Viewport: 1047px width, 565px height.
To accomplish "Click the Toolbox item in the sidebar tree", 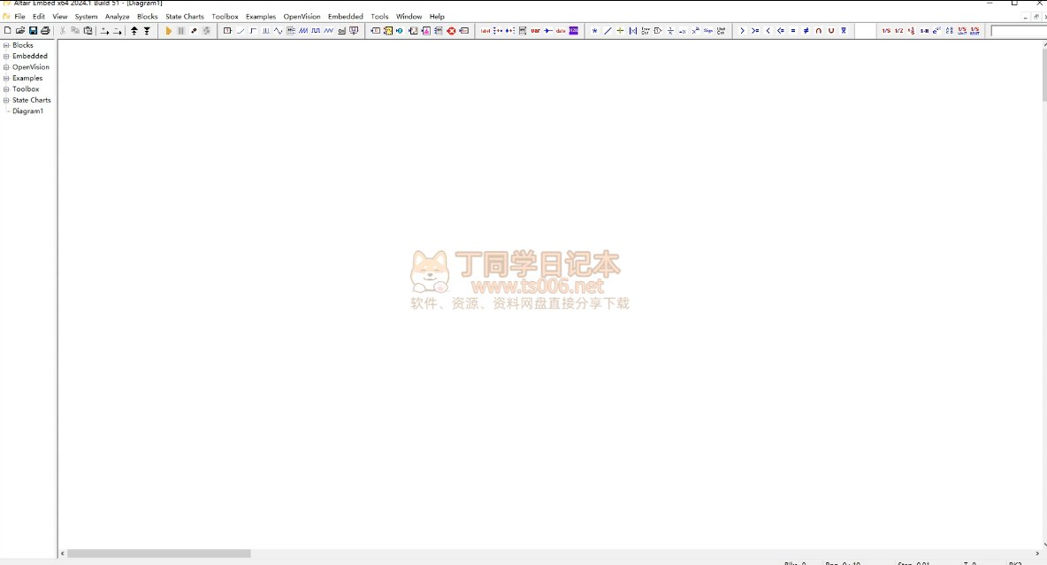I will 26,89.
